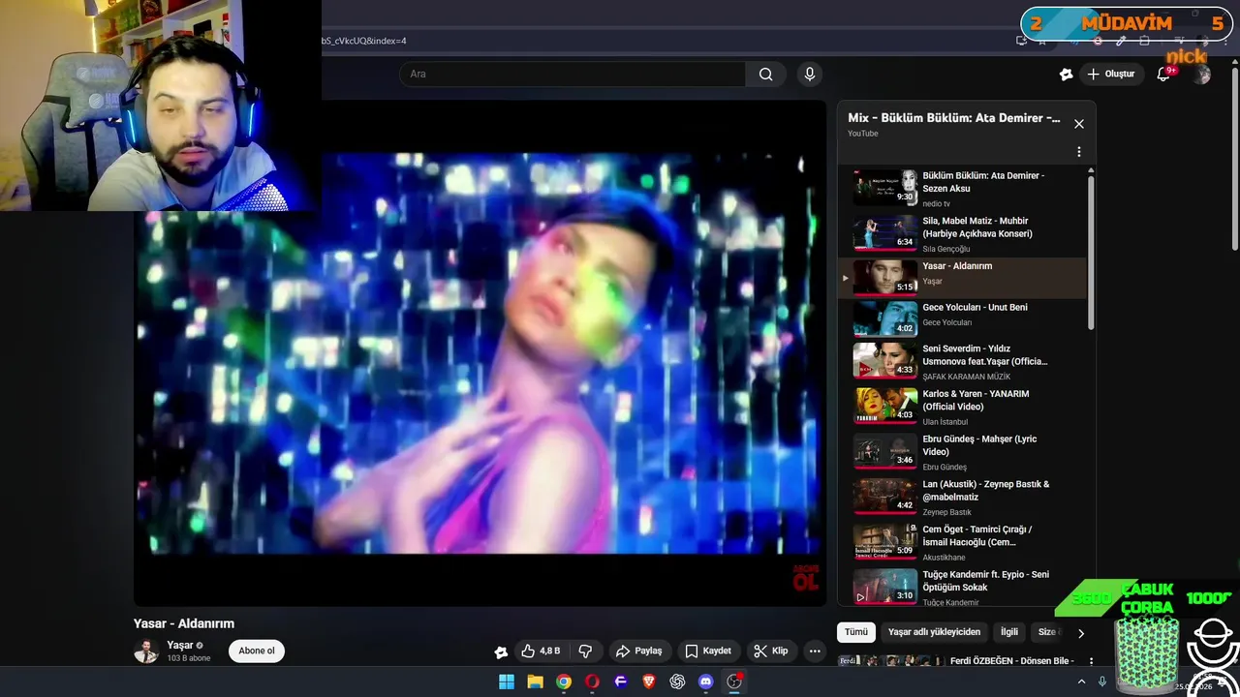Subscribe with the Abone ol button
The width and height of the screenshot is (1240, 697).
pos(257,651)
